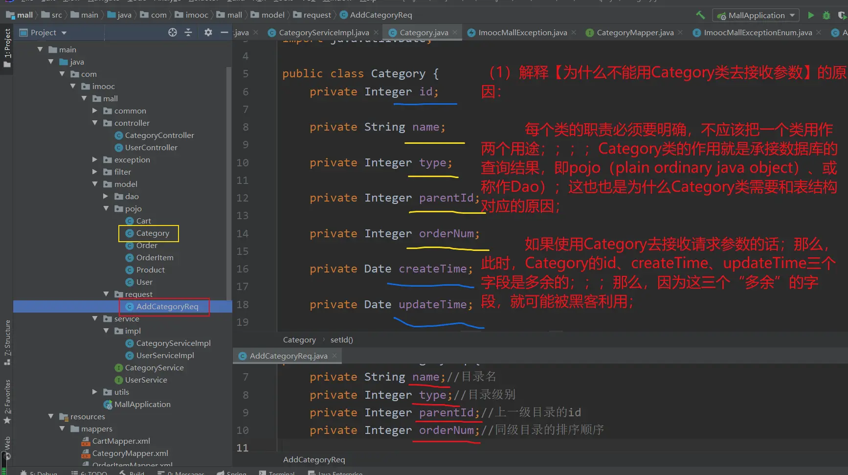Open the MallApplication run configuration dropdown
Viewport: 848px width, 475px height.
click(756, 15)
